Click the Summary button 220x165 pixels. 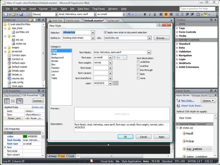pos(38,101)
